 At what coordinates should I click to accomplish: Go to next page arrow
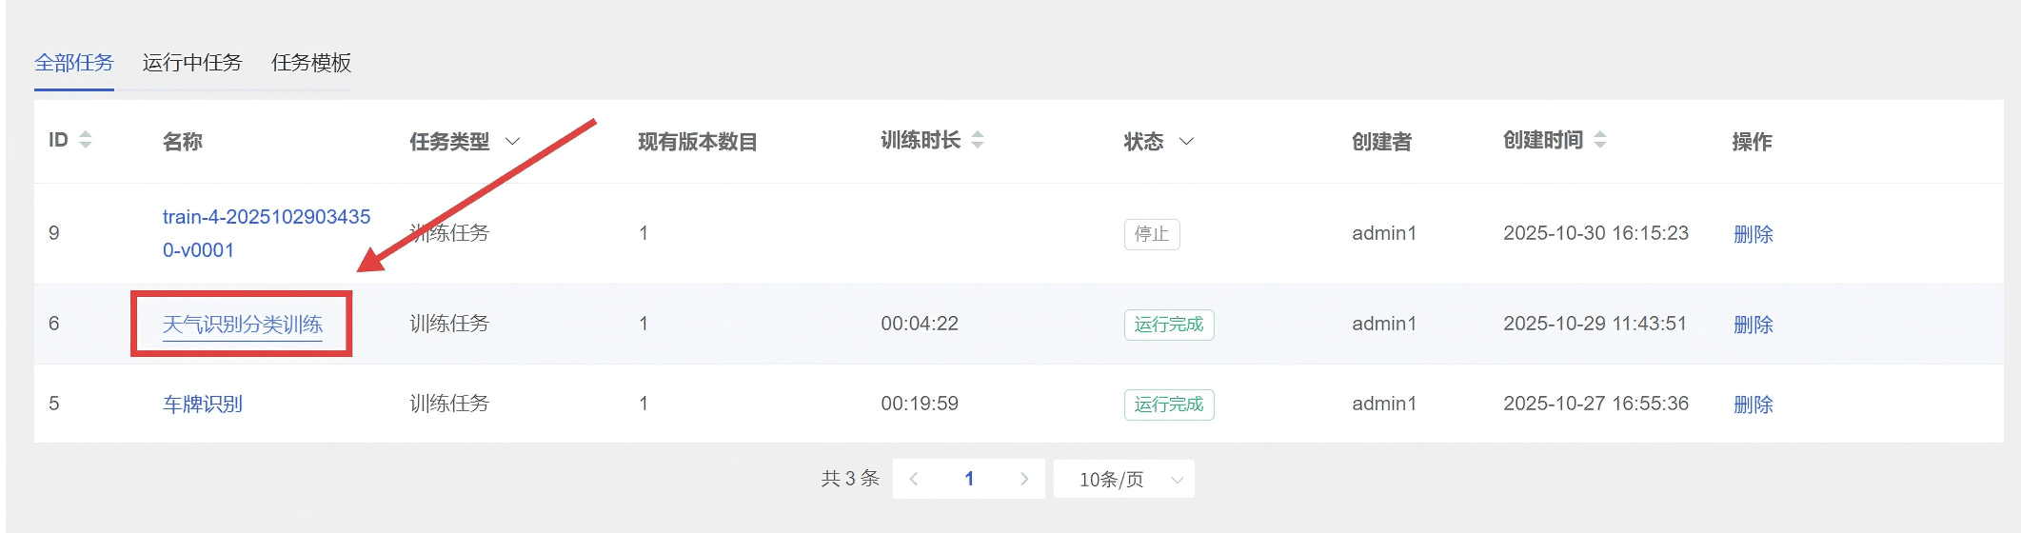(1023, 479)
